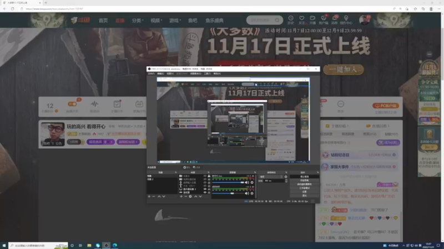The width and height of the screenshot is (444, 249).
Task: Toggle lock on text T source row
Action: tap(209, 186)
